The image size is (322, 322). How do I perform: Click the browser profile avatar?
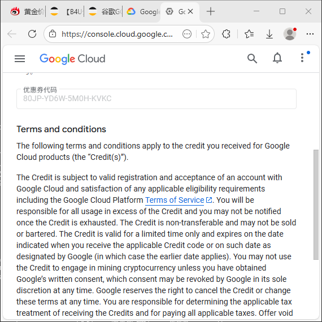click(x=290, y=34)
